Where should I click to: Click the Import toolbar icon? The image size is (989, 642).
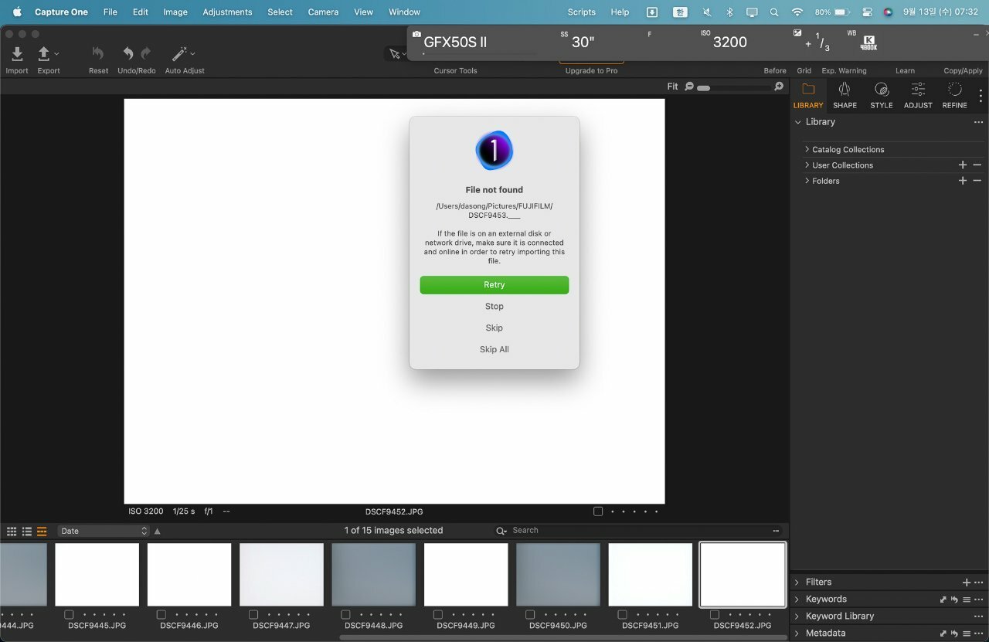tap(17, 54)
